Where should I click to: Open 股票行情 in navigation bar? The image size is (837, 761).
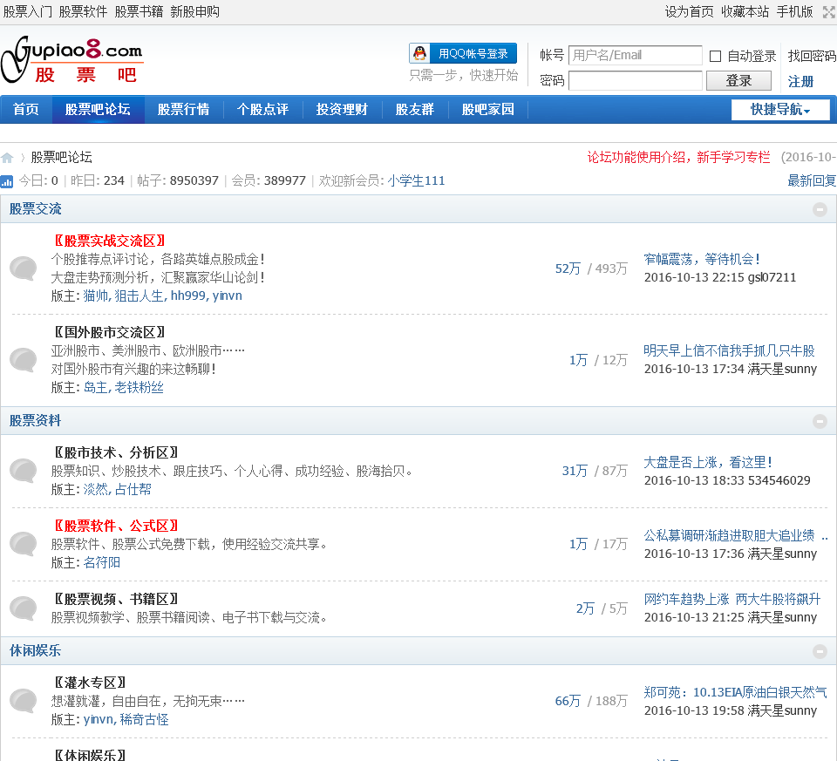[184, 110]
